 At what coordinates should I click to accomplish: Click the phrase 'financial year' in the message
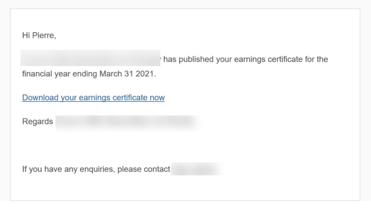pyautogui.click(x=46, y=74)
